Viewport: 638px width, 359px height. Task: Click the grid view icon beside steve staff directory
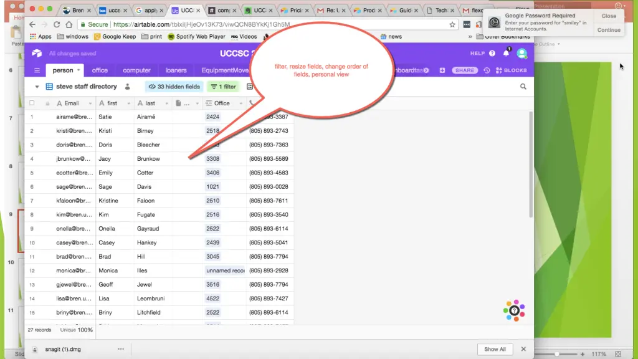click(x=49, y=86)
